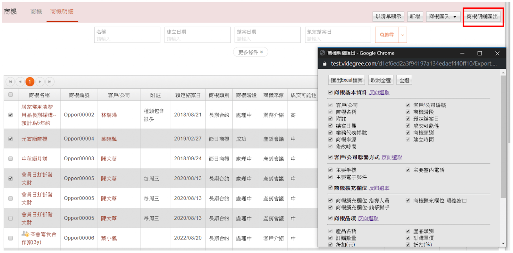Image resolution: width=513 pixels, height=253 pixels.
Task: Open 中秋節月餅 opportunity link
Action: [x=34, y=159]
